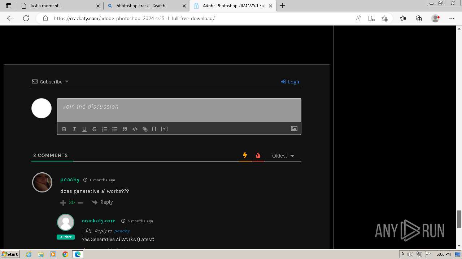Open peachy's username link

coord(70,180)
